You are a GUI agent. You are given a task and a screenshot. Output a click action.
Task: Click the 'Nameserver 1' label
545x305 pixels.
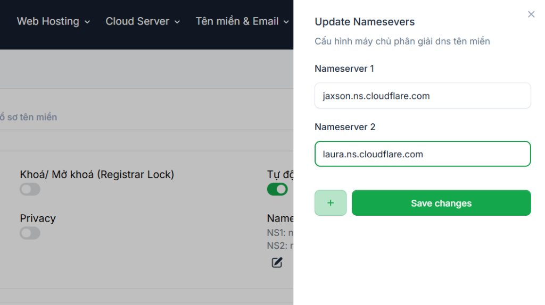click(x=344, y=69)
